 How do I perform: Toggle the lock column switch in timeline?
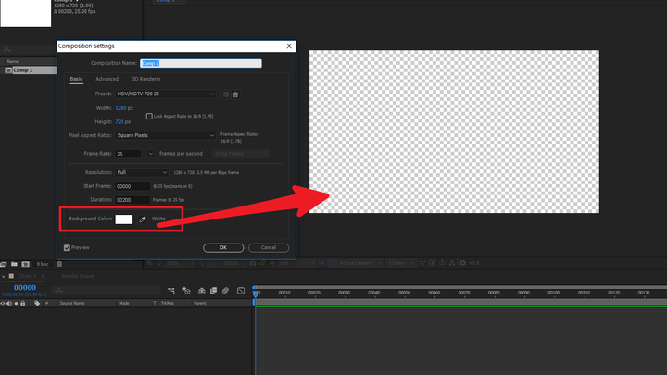pos(23,303)
